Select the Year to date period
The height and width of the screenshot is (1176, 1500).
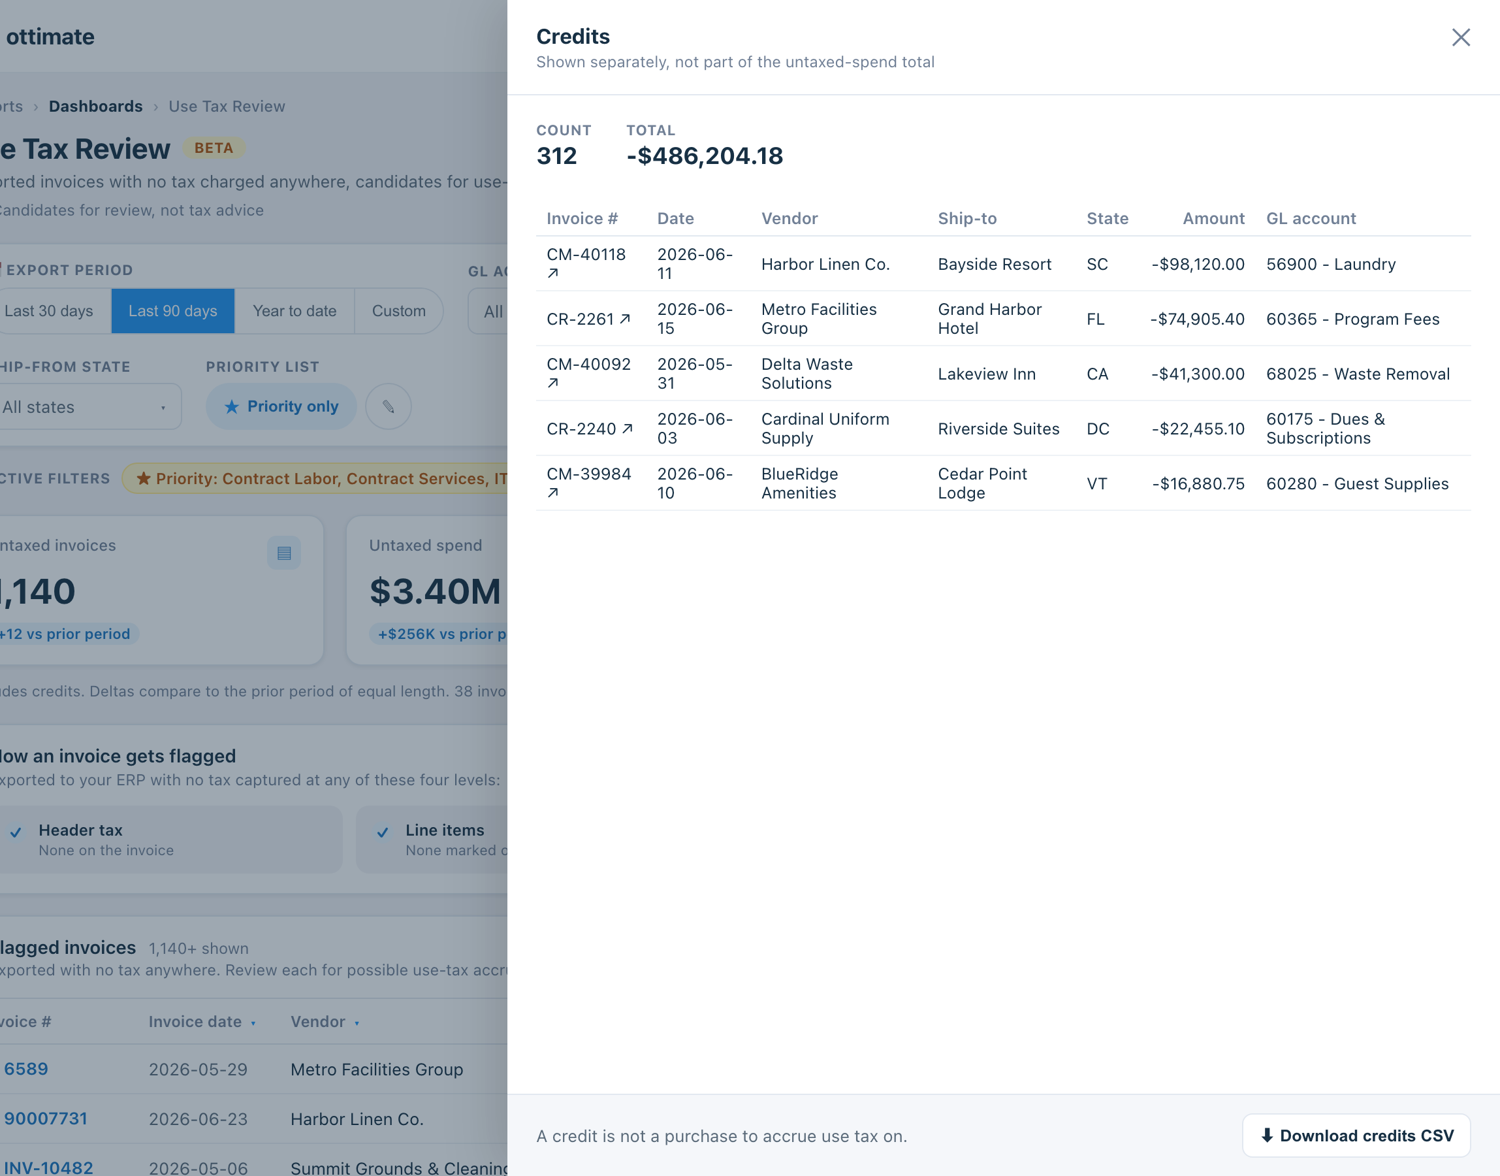point(295,311)
